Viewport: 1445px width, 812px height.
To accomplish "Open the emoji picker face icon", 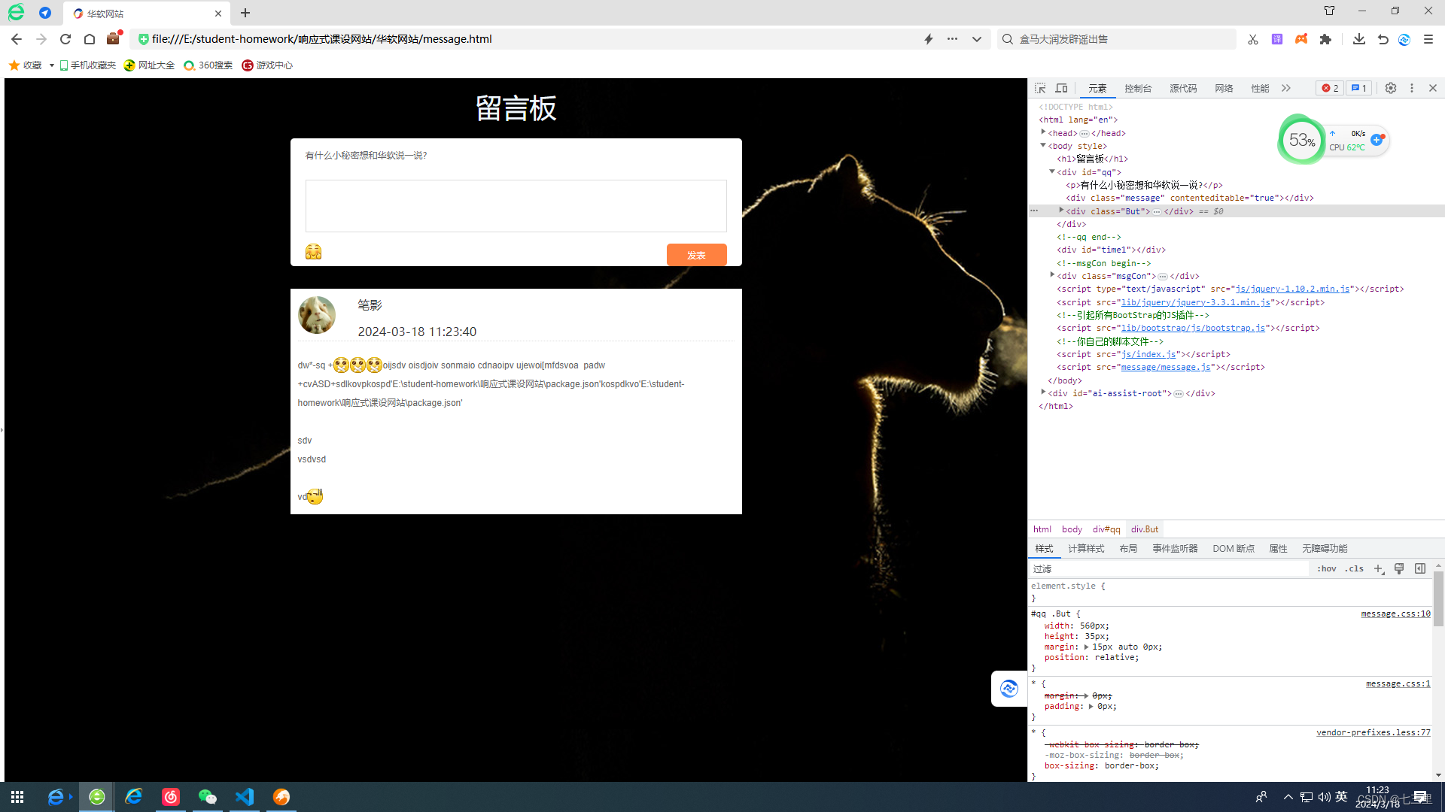I will point(314,252).
